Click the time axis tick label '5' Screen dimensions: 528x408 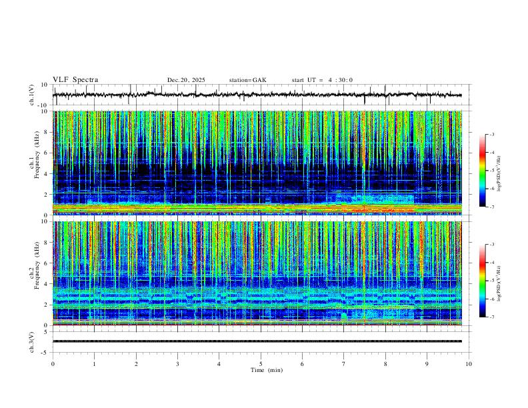coord(261,364)
